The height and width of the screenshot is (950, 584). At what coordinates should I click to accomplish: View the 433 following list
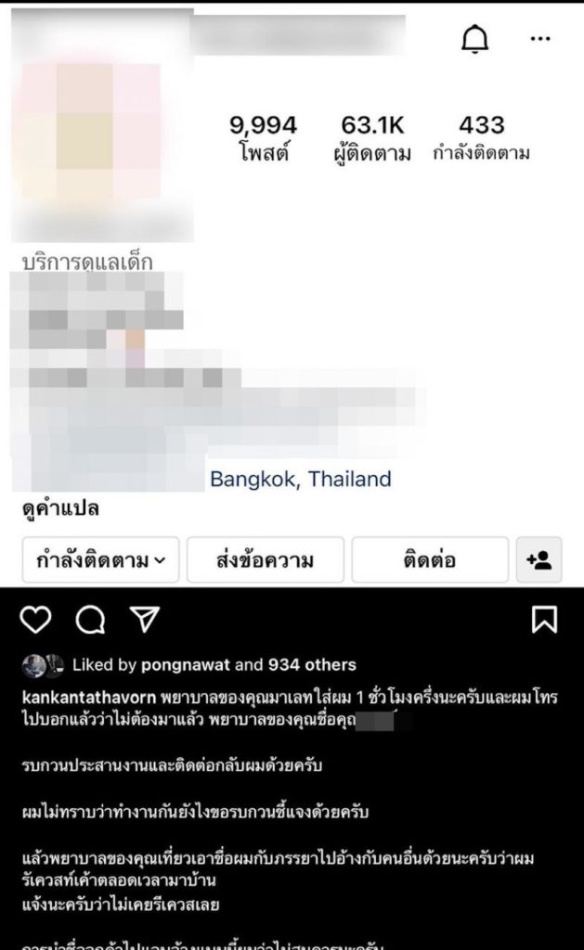pyautogui.click(x=482, y=138)
